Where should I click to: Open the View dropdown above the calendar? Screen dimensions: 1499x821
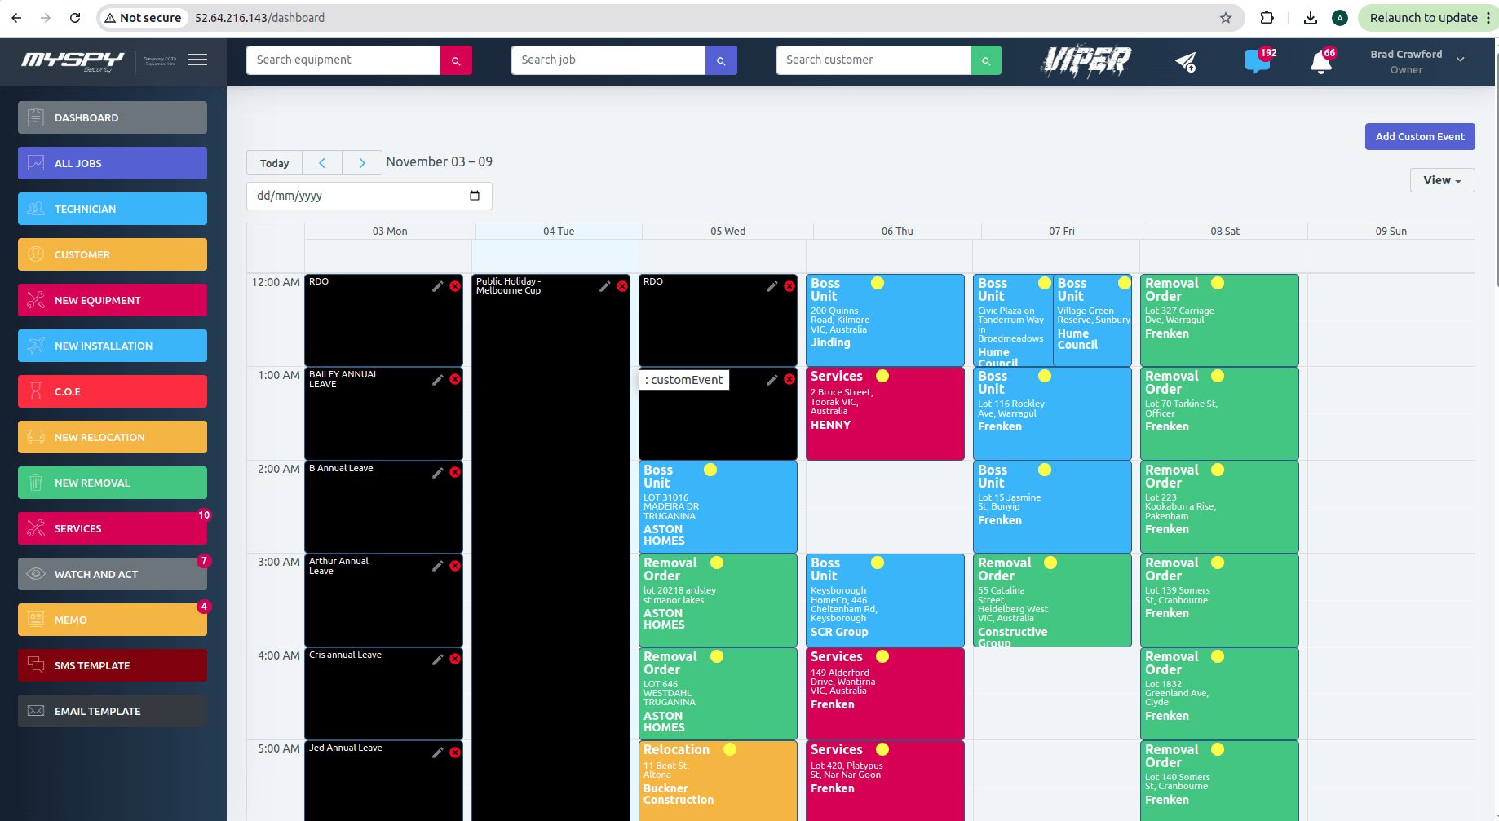point(1440,179)
